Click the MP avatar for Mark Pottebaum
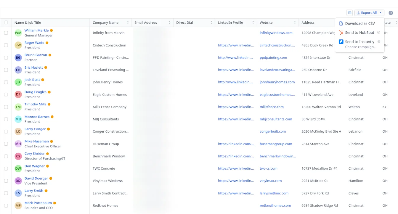The image size is (398, 214). (x=18, y=205)
